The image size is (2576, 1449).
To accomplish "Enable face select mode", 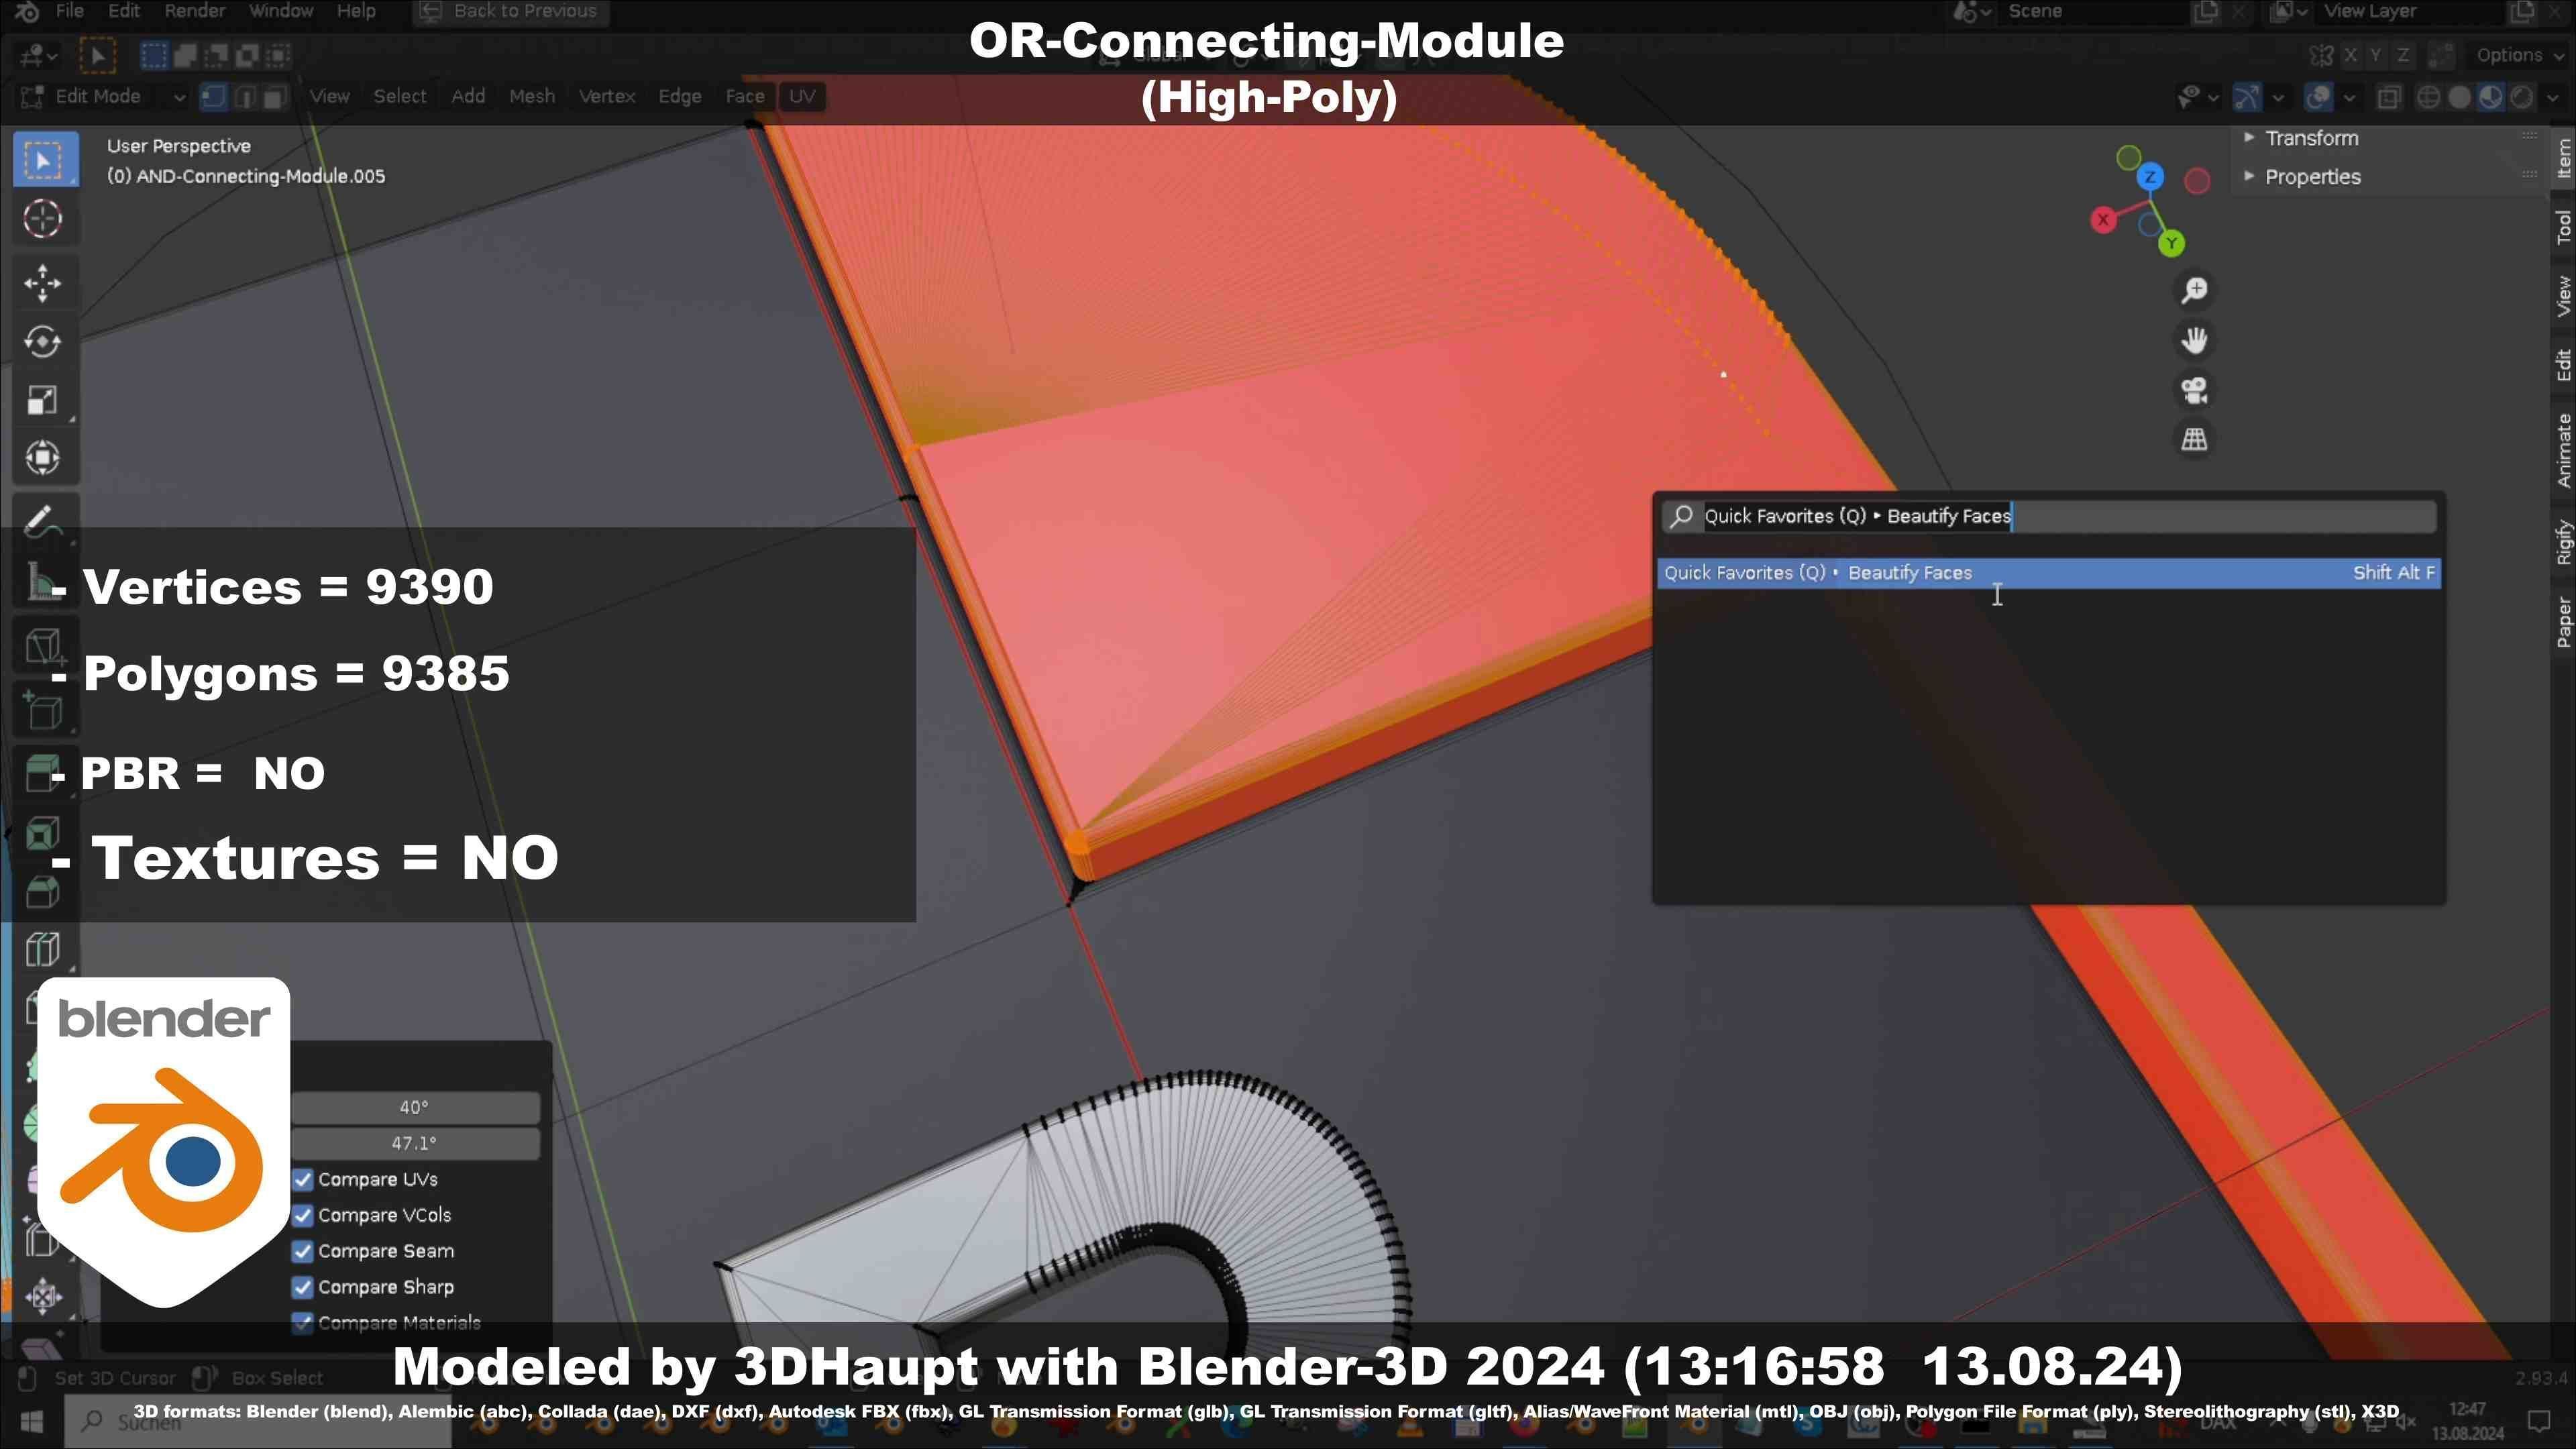I will 275,97.
